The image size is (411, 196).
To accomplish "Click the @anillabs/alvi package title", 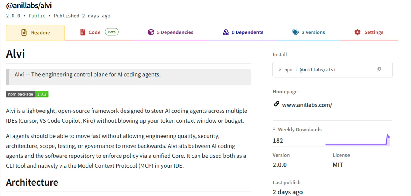I will tap(29, 5).
